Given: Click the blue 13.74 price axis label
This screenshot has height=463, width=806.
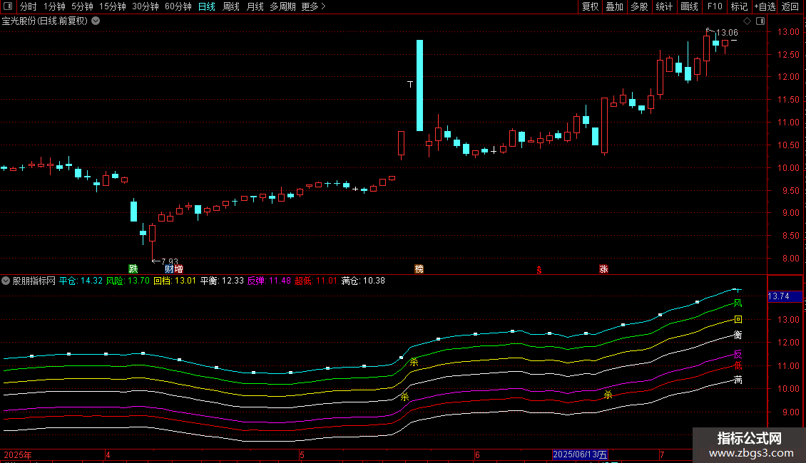Looking at the screenshot, I should [785, 296].
